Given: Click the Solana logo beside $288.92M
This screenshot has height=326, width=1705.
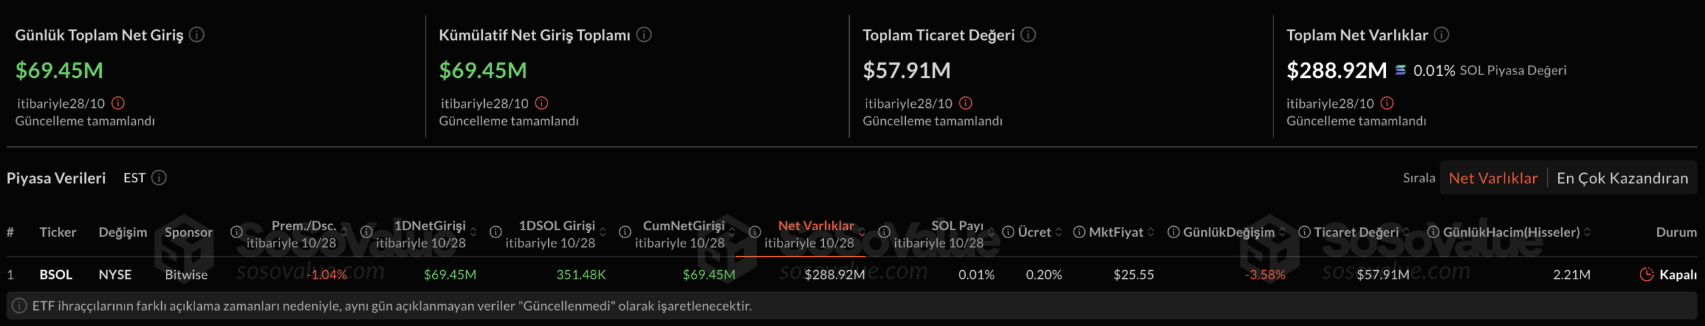Looking at the screenshot, I should [x=1401, y=70].
